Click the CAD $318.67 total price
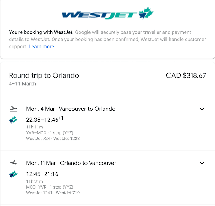The image size is (215, 206). (x=186, y=75)
